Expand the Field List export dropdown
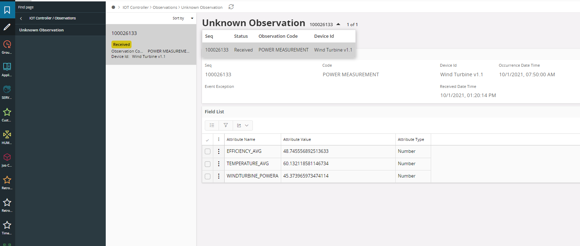This screenshot has height=246, width=580. (x=243, y=125)
